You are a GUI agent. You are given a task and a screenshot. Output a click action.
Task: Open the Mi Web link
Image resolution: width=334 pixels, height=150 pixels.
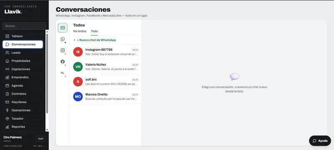(x=39, y=146)
